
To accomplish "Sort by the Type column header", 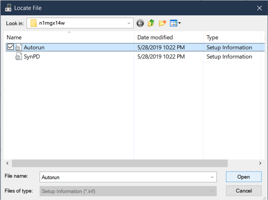I will click(x=212, y=38).
